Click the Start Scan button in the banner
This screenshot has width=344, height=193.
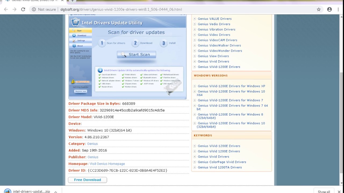tap(136, 54)
